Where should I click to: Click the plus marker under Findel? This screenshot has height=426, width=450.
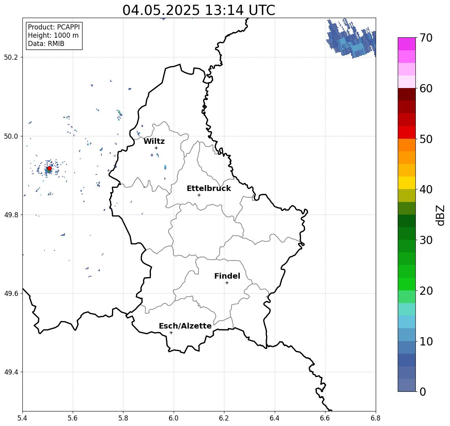coord(227,283)
